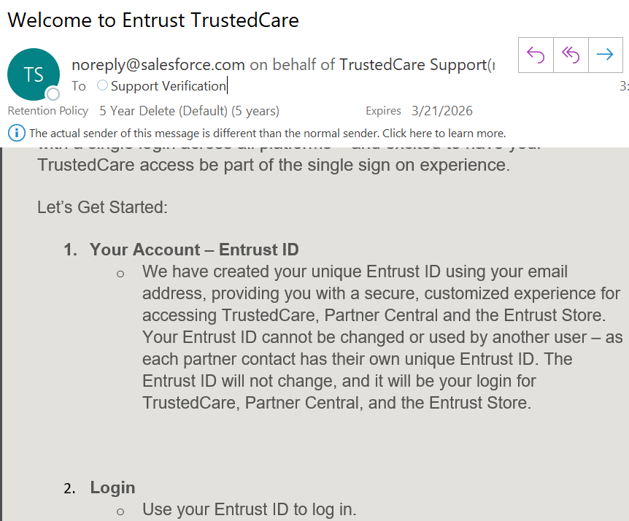Image resolution: width=629 pixels, height=521 pixels.
Task: Click the Forward arrow icon
Action: click(x=605, y=55)
